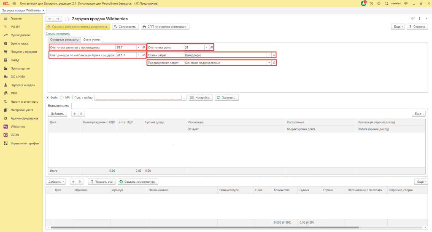Select the Взаиморасчеты tab
Viewport: 432px width, 232px height.
(x=59, y=106)
